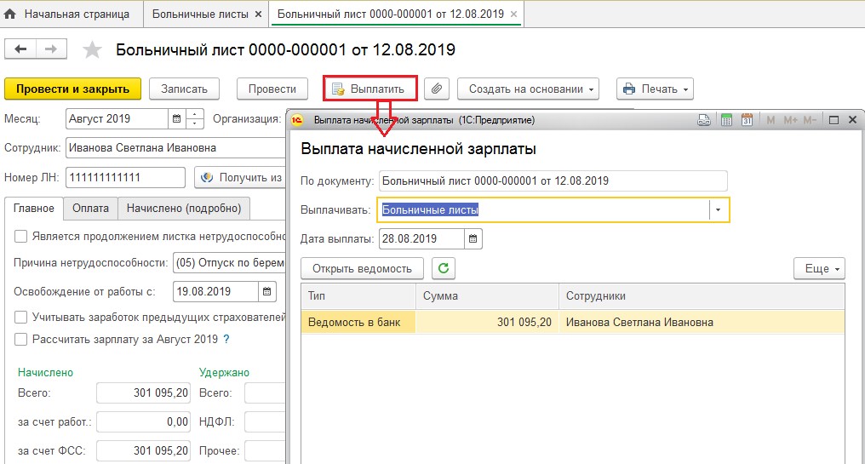Open calendar picker for Месяц field

(176, 118)
